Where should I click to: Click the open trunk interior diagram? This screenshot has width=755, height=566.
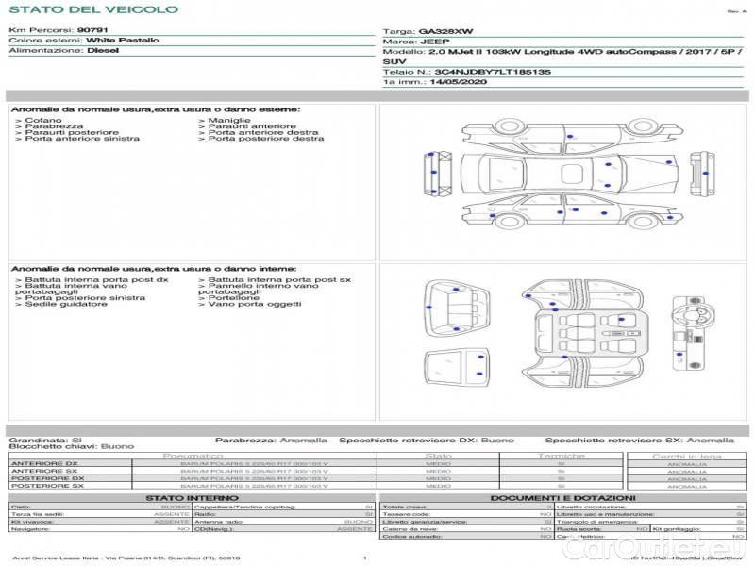[x=456, y=308]
